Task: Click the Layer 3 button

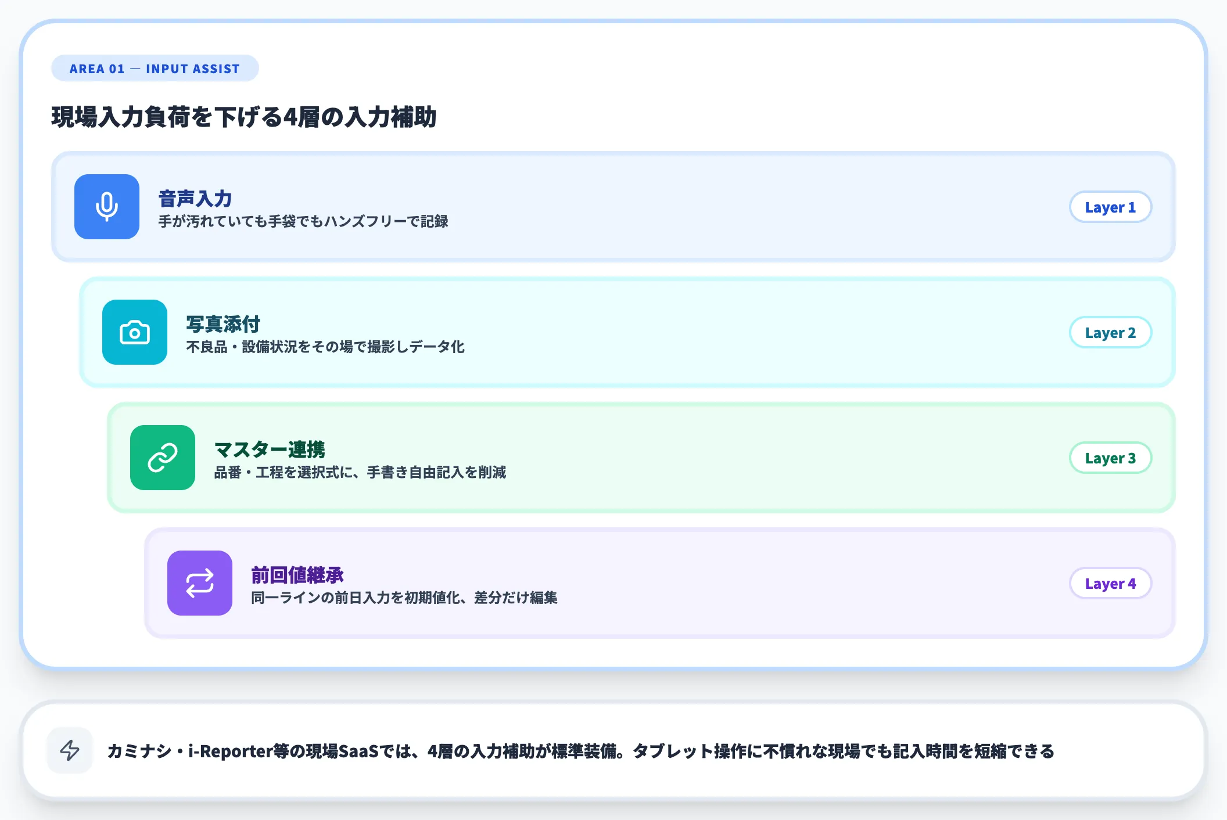Action: click(x=1110, y=458)
